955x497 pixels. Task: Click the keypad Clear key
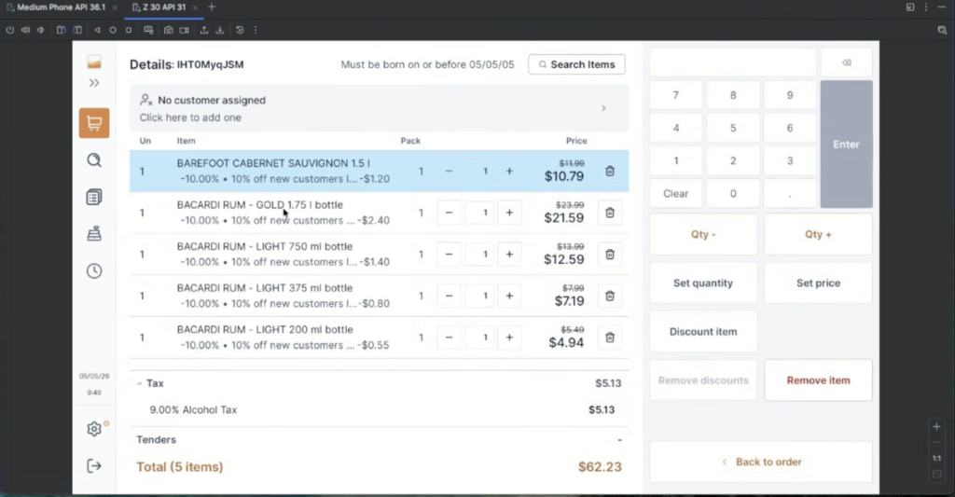pos(675,194)
